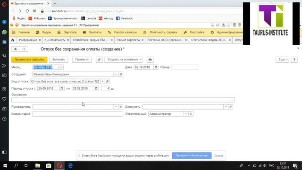
Task: Open the snapshot camera in Opera sidebar
Action: click(4, 76)
